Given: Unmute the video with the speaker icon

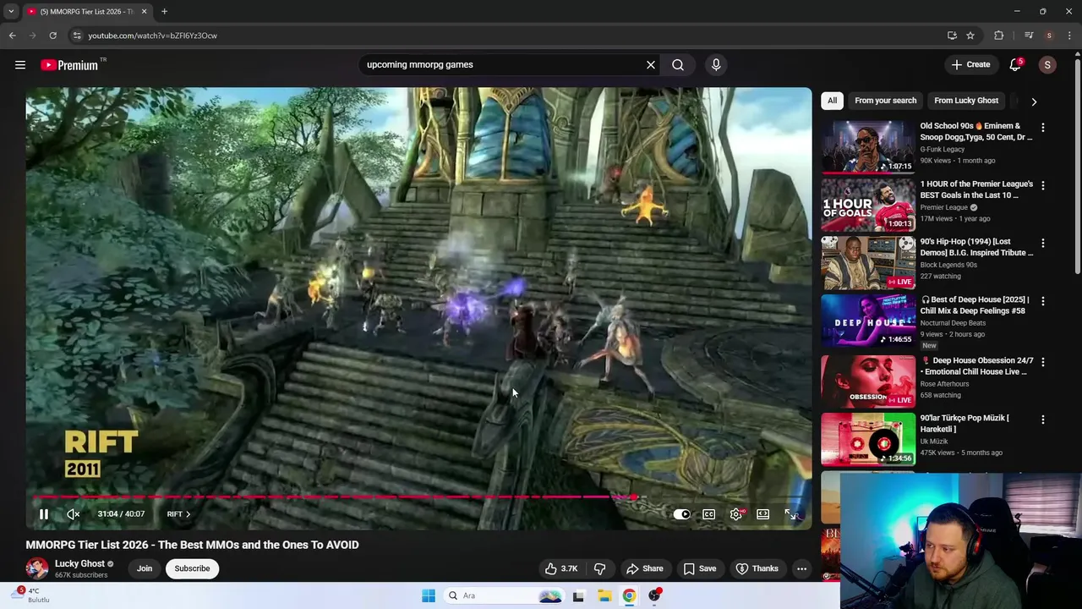Looking at the screenshot, I should tap(74, 514).
